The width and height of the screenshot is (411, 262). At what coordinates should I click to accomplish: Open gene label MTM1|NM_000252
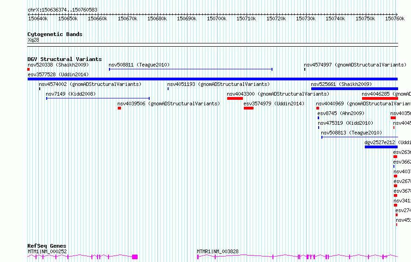(x=47, y=251)
